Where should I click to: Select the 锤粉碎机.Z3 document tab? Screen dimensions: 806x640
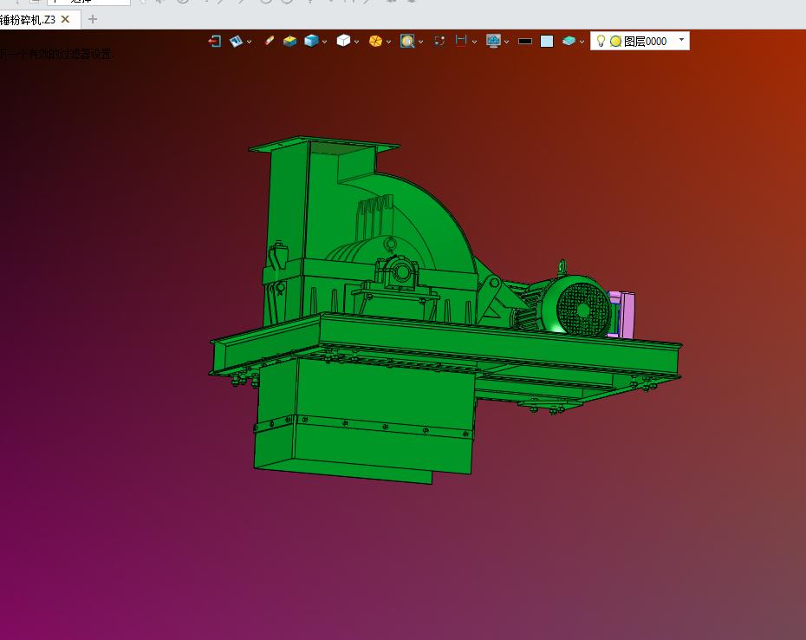point(28,20)
